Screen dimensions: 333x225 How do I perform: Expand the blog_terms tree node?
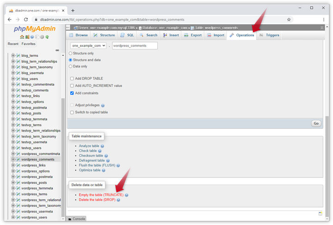point(13,55)
